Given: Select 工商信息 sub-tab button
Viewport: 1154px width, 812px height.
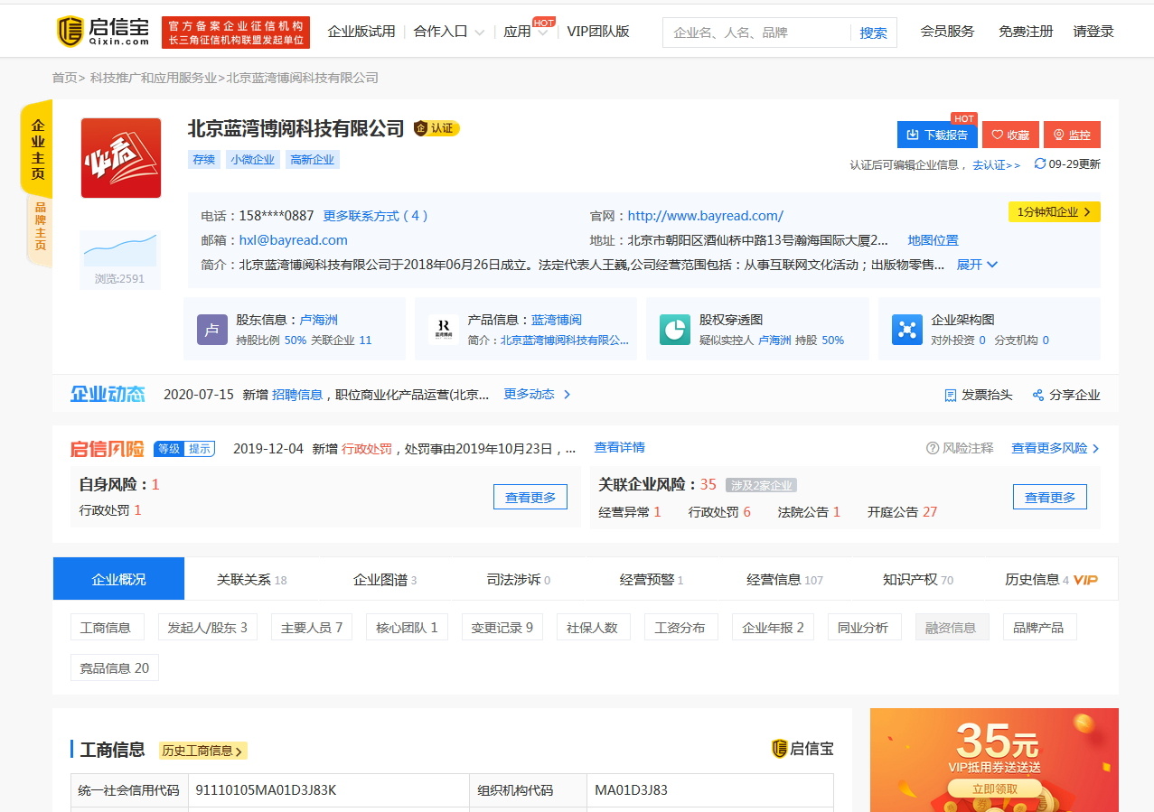Looking at the screenshot, I should pyautogui.click(x=106, y=627).
